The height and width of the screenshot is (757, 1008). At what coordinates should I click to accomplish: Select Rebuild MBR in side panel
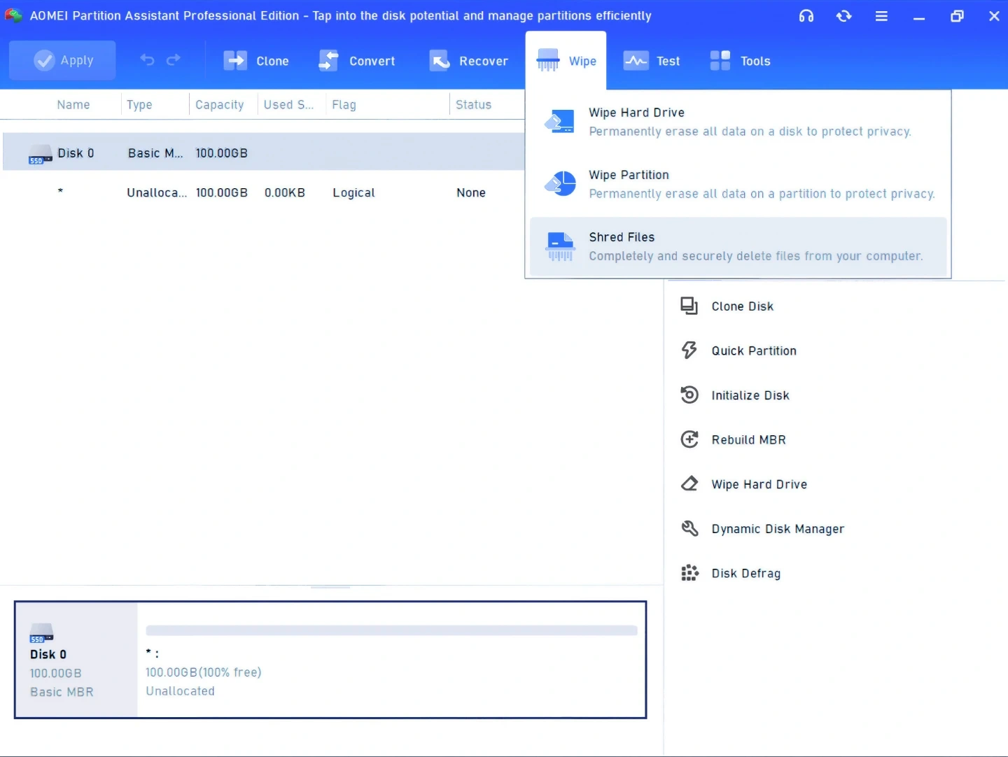pos(748,440)
